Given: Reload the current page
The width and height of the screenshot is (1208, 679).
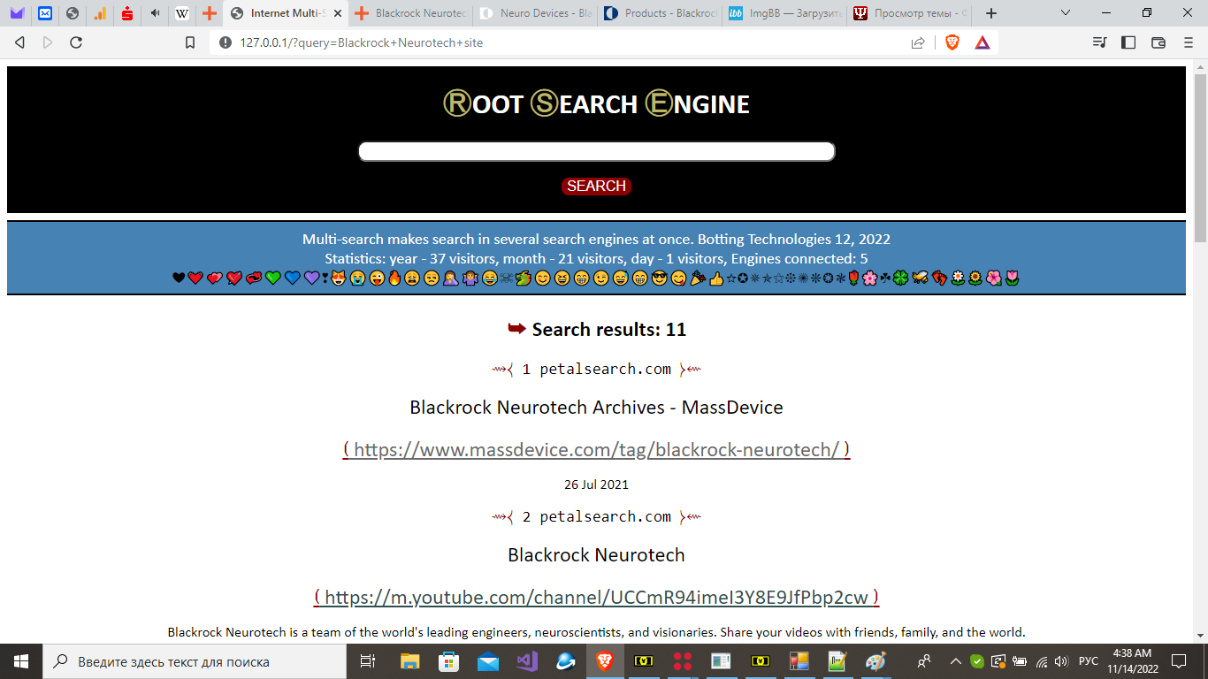Looking at the screenshot, I should coord(76,42).
